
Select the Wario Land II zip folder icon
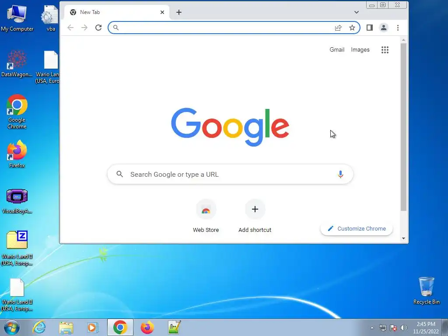[x=17, y=248]
